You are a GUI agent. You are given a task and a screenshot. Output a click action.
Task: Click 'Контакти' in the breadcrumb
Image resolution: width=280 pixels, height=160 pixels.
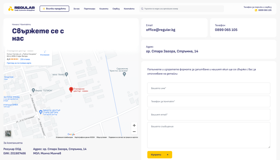click(26, 25)
